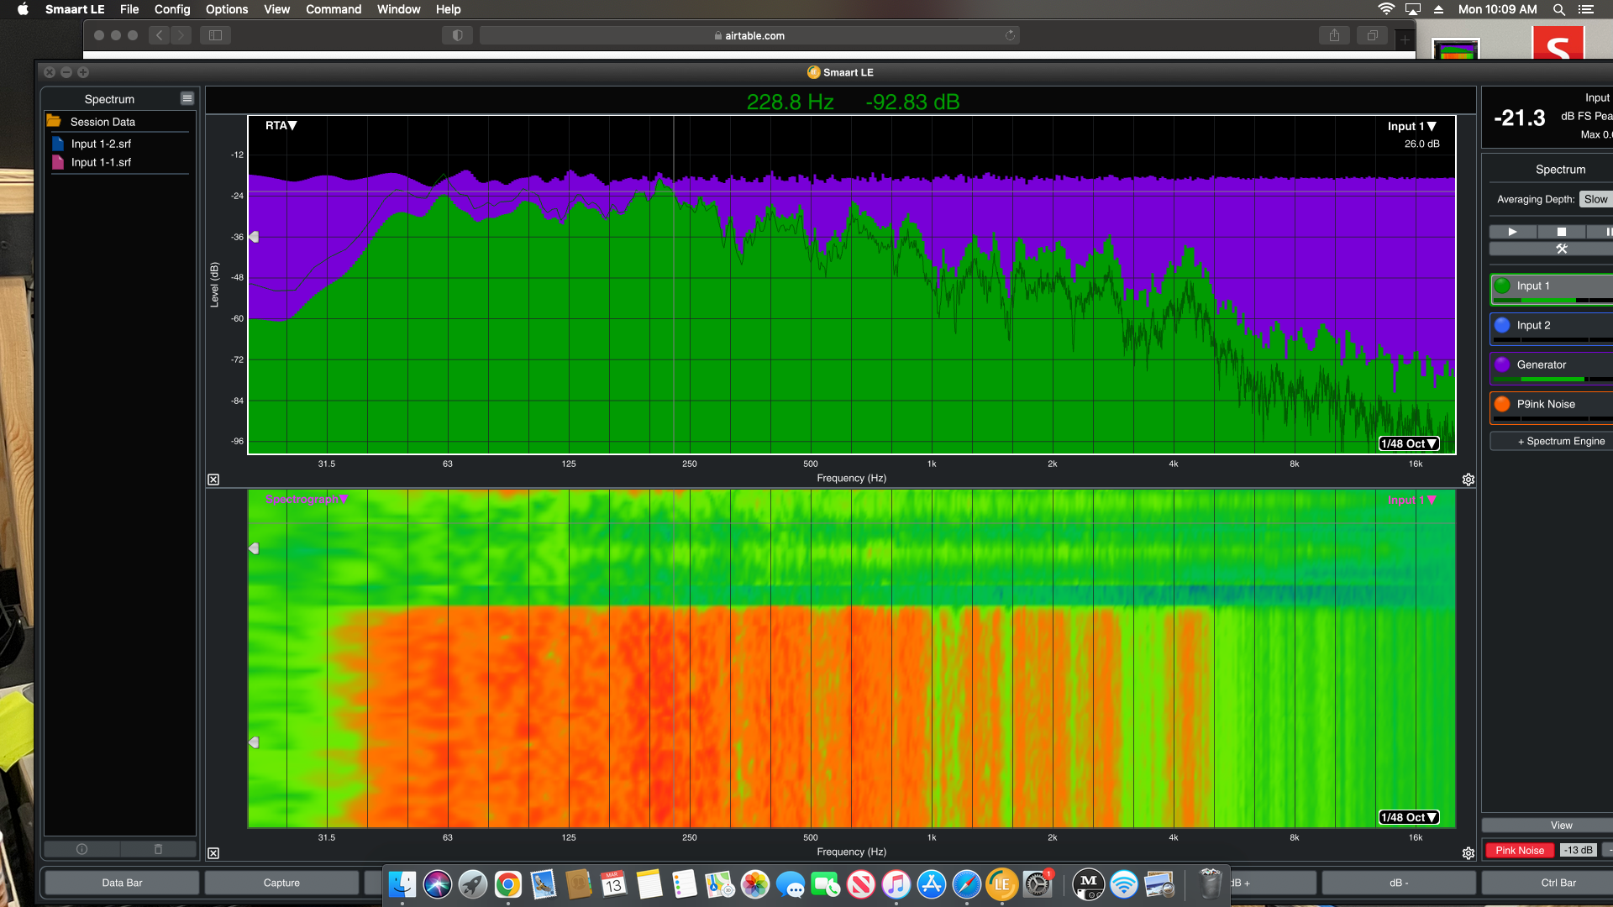This screenshot has height=907, width=1613.
Task: Select the Generator engine label
Action: pyautogui.click(x=1541, y=364)
